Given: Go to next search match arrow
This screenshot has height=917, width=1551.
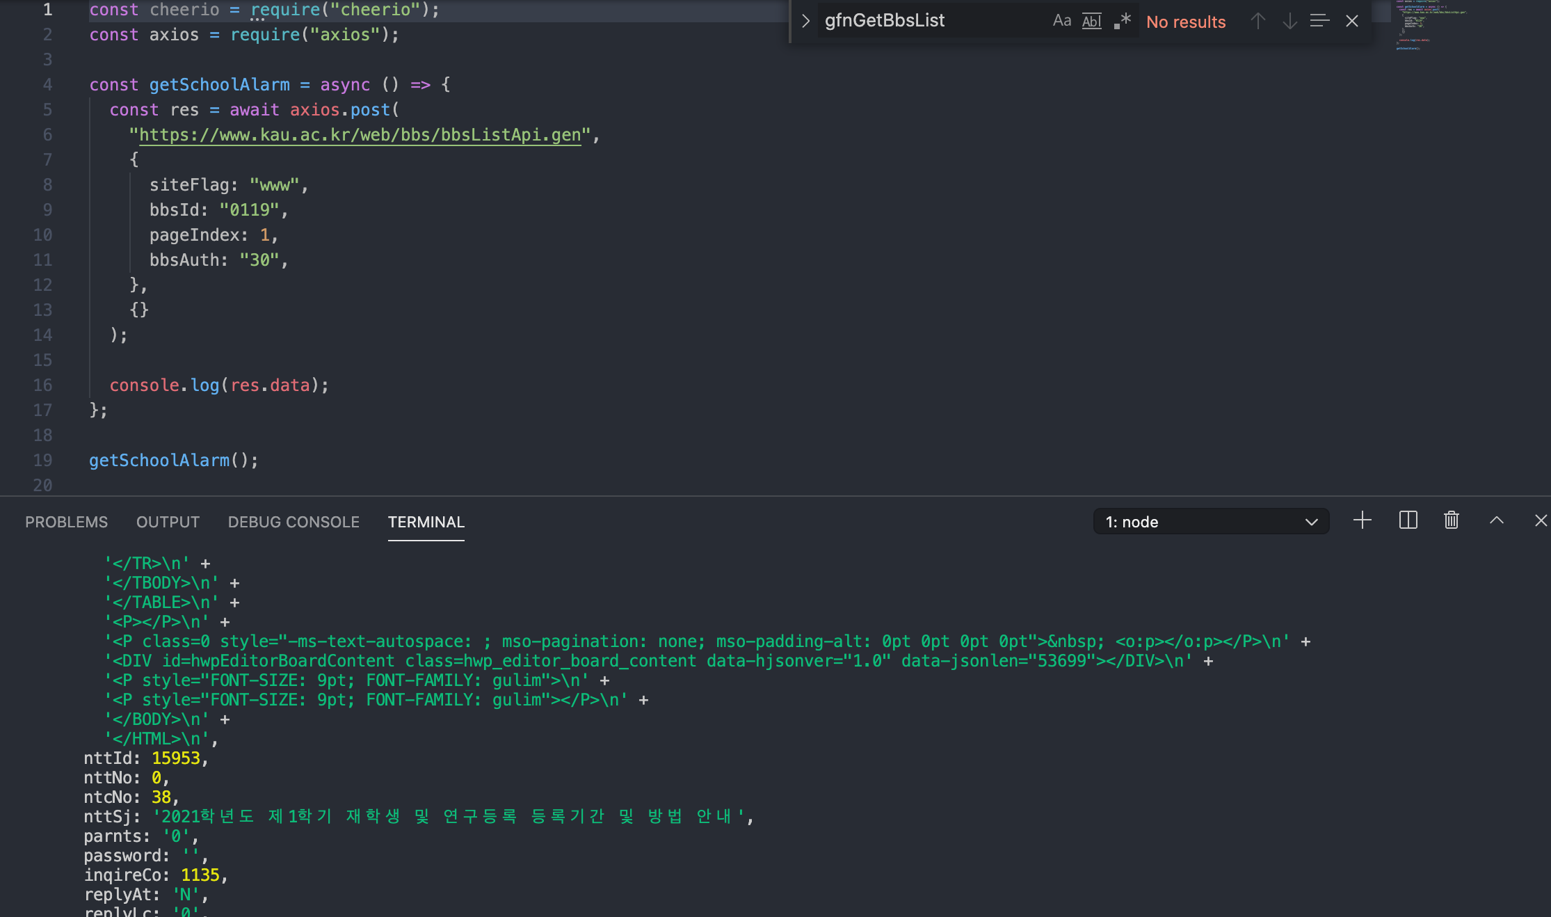Looking at the screenshot, I should [1289, 21].
